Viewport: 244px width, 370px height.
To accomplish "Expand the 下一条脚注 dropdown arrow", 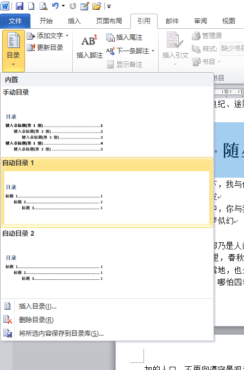I will coord(153,51).
